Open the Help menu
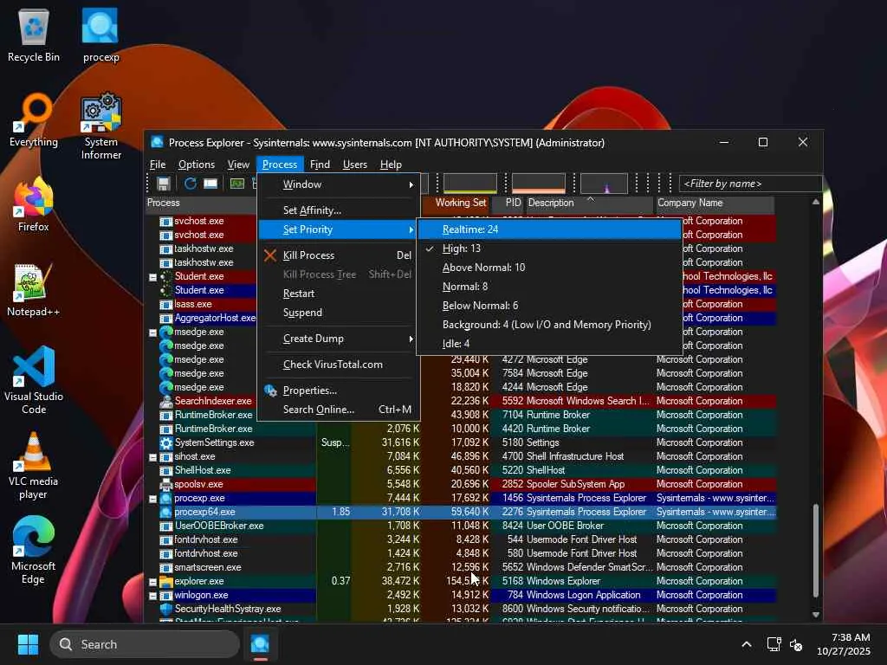The width and height of the screenshot is (887, 665). 391,165
